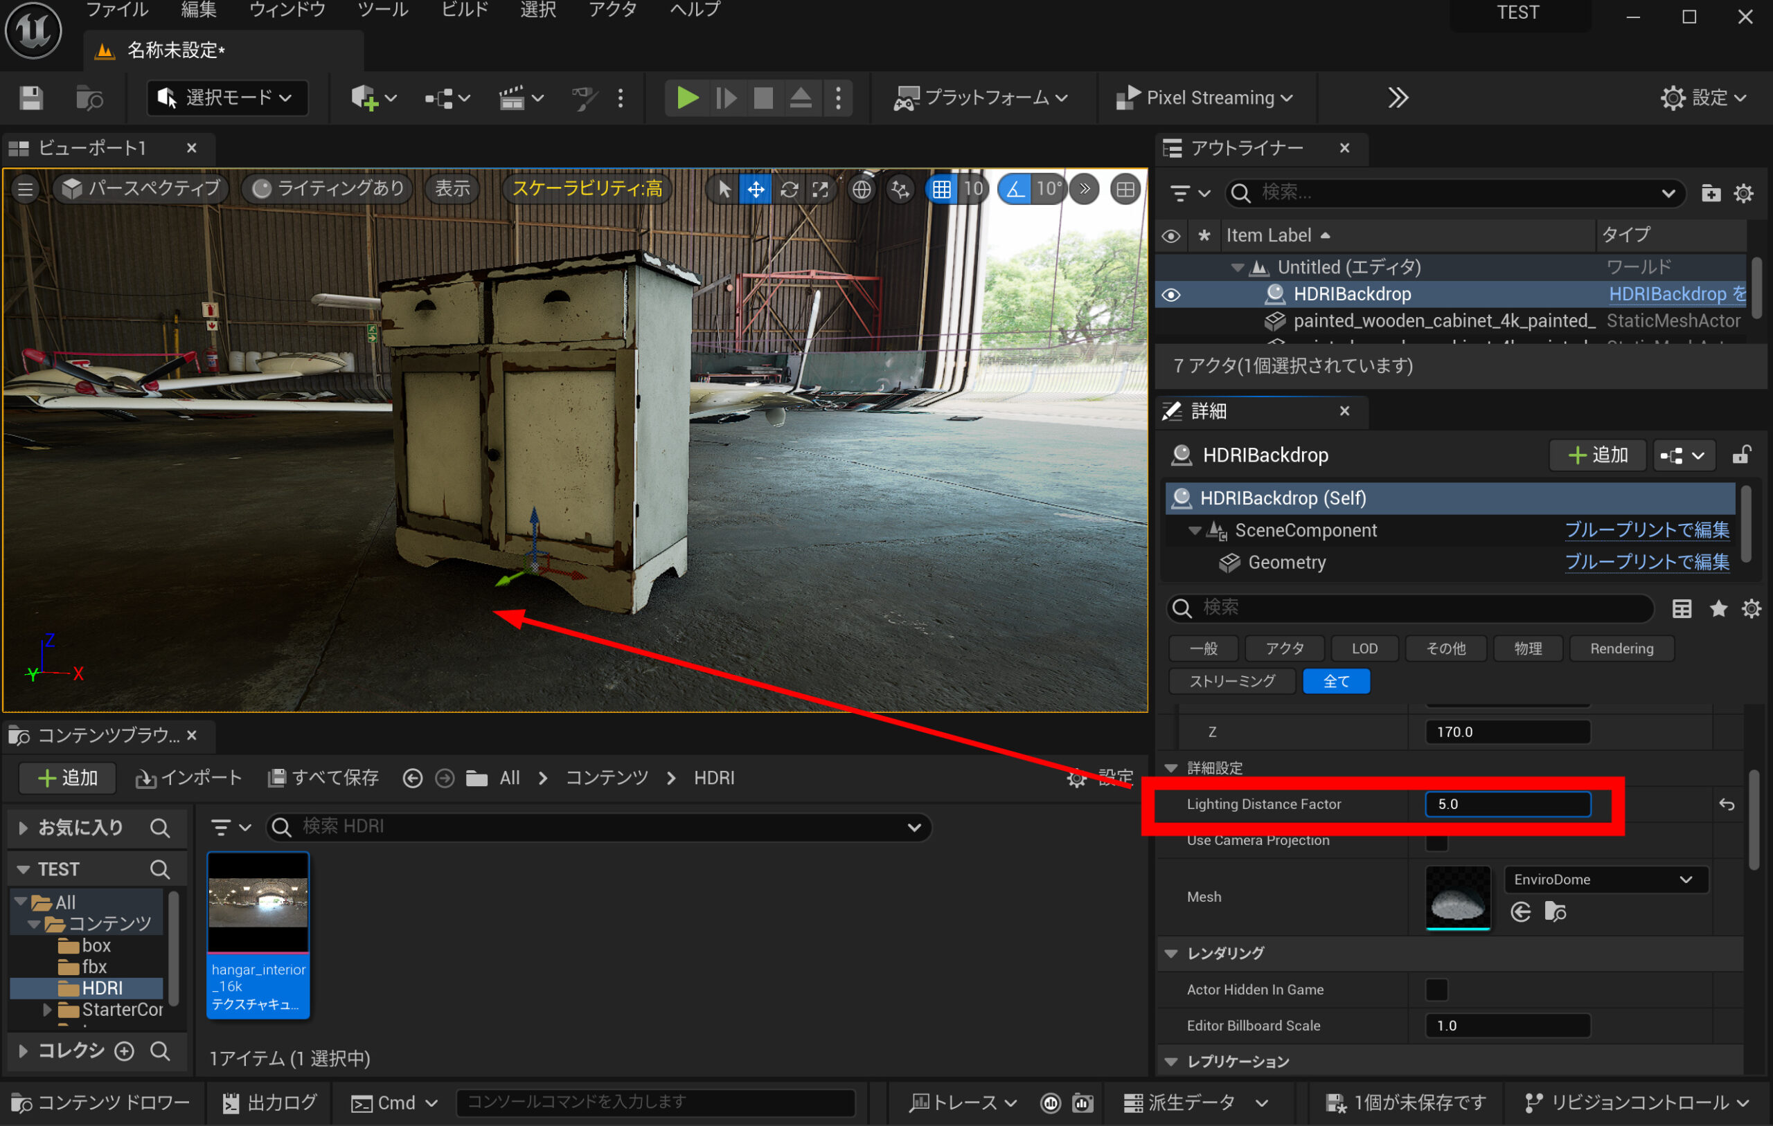Toggle grid snapping icon in the viewport toolbar
The height and width of the screenshot is (1126, 1773).
click(x=942, y=190)
